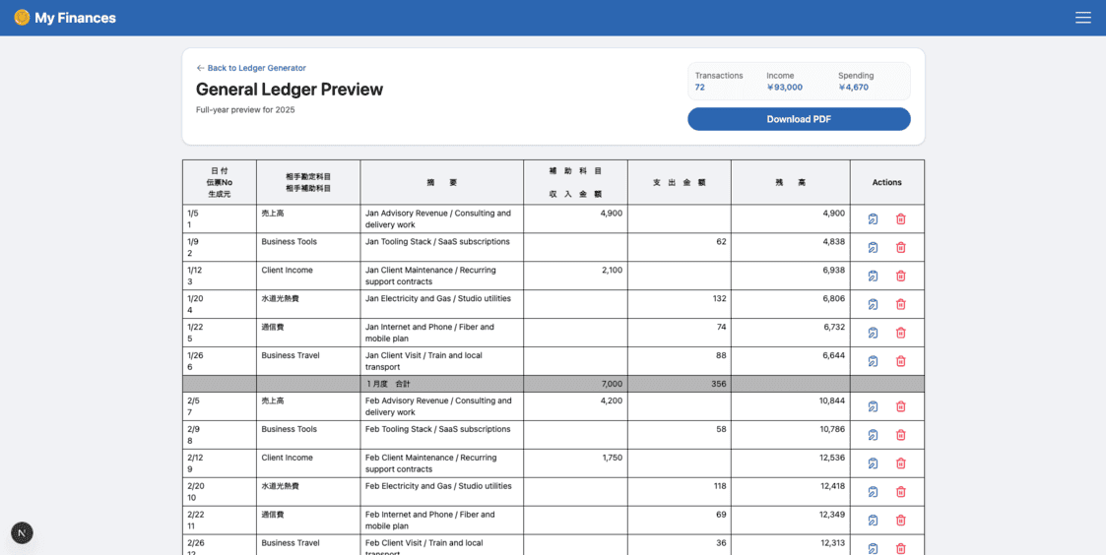The image size is (1106, 555).
Task: Edit the Jan Advisory Revenue entry
Action: point(873,218)
